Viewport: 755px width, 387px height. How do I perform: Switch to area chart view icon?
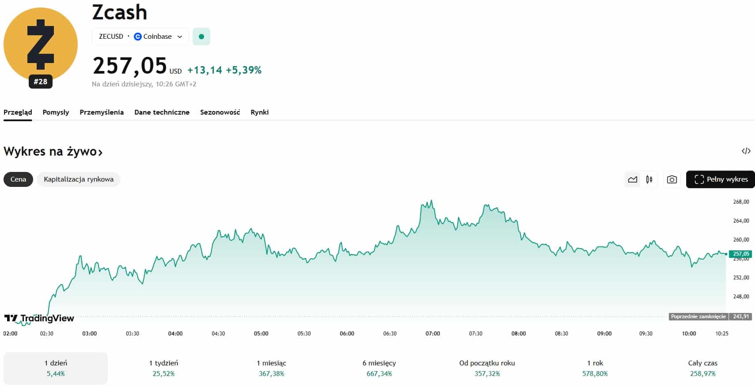633,179
